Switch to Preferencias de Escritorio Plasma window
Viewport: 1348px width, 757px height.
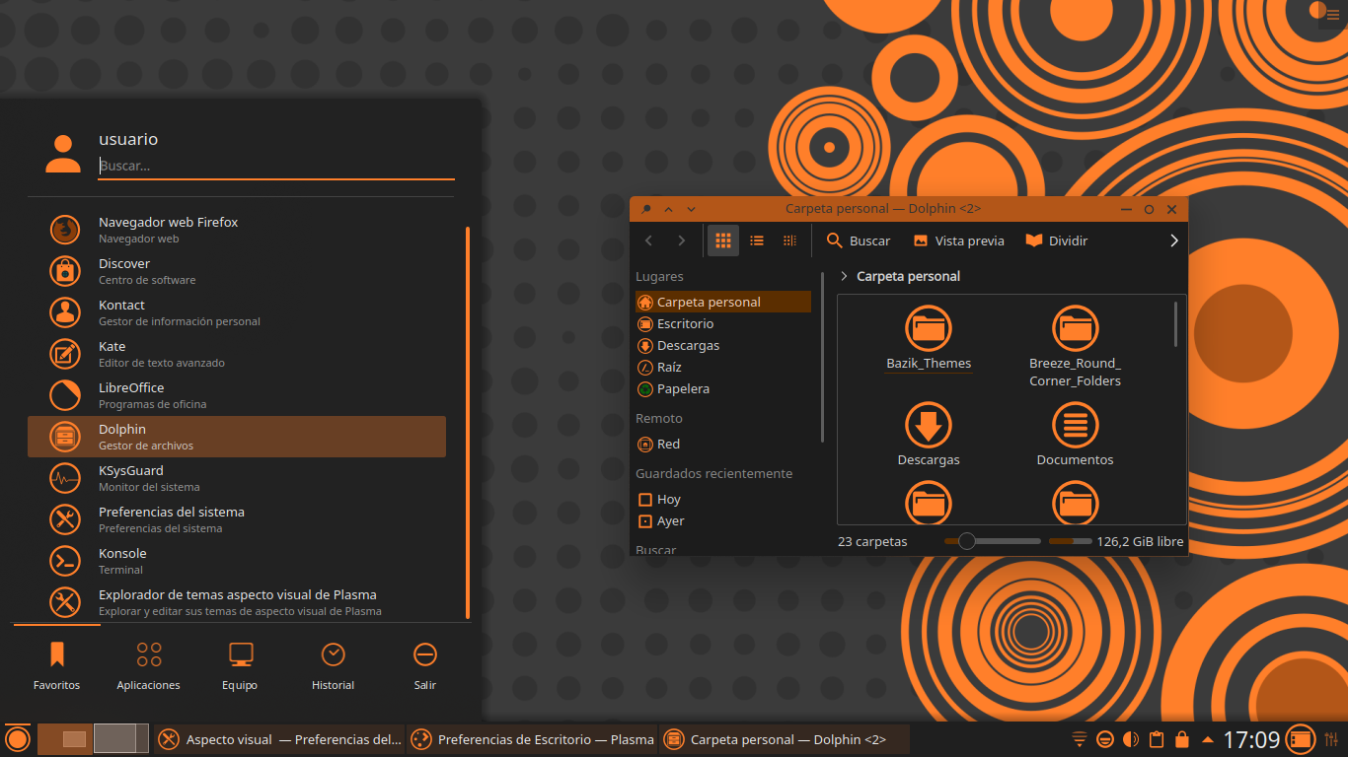click(533, 739)
